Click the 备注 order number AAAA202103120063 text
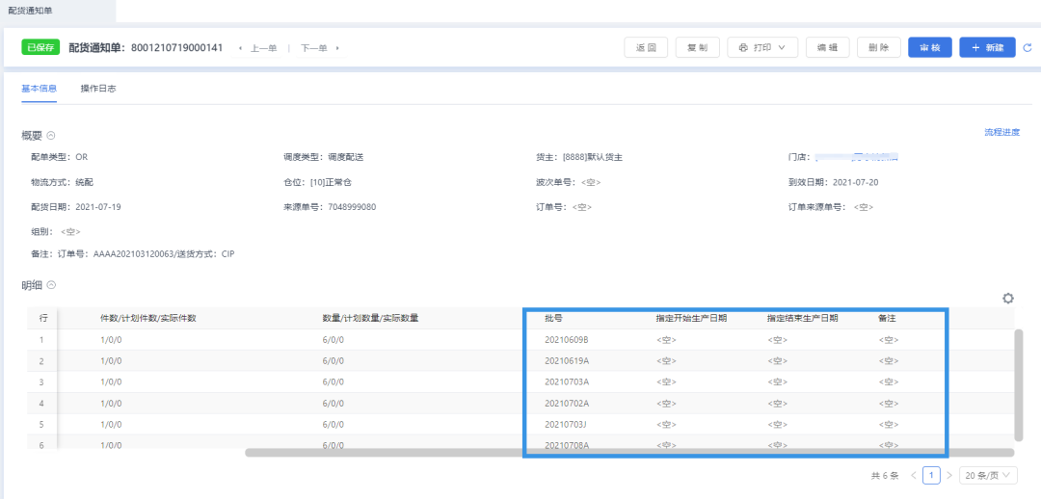 tap(135, 254)
